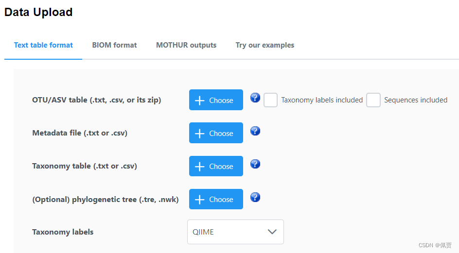This screenshot has width=459, height=253.
Task: Click the Taxonomy labels included text
Action: tap(322, 100)
